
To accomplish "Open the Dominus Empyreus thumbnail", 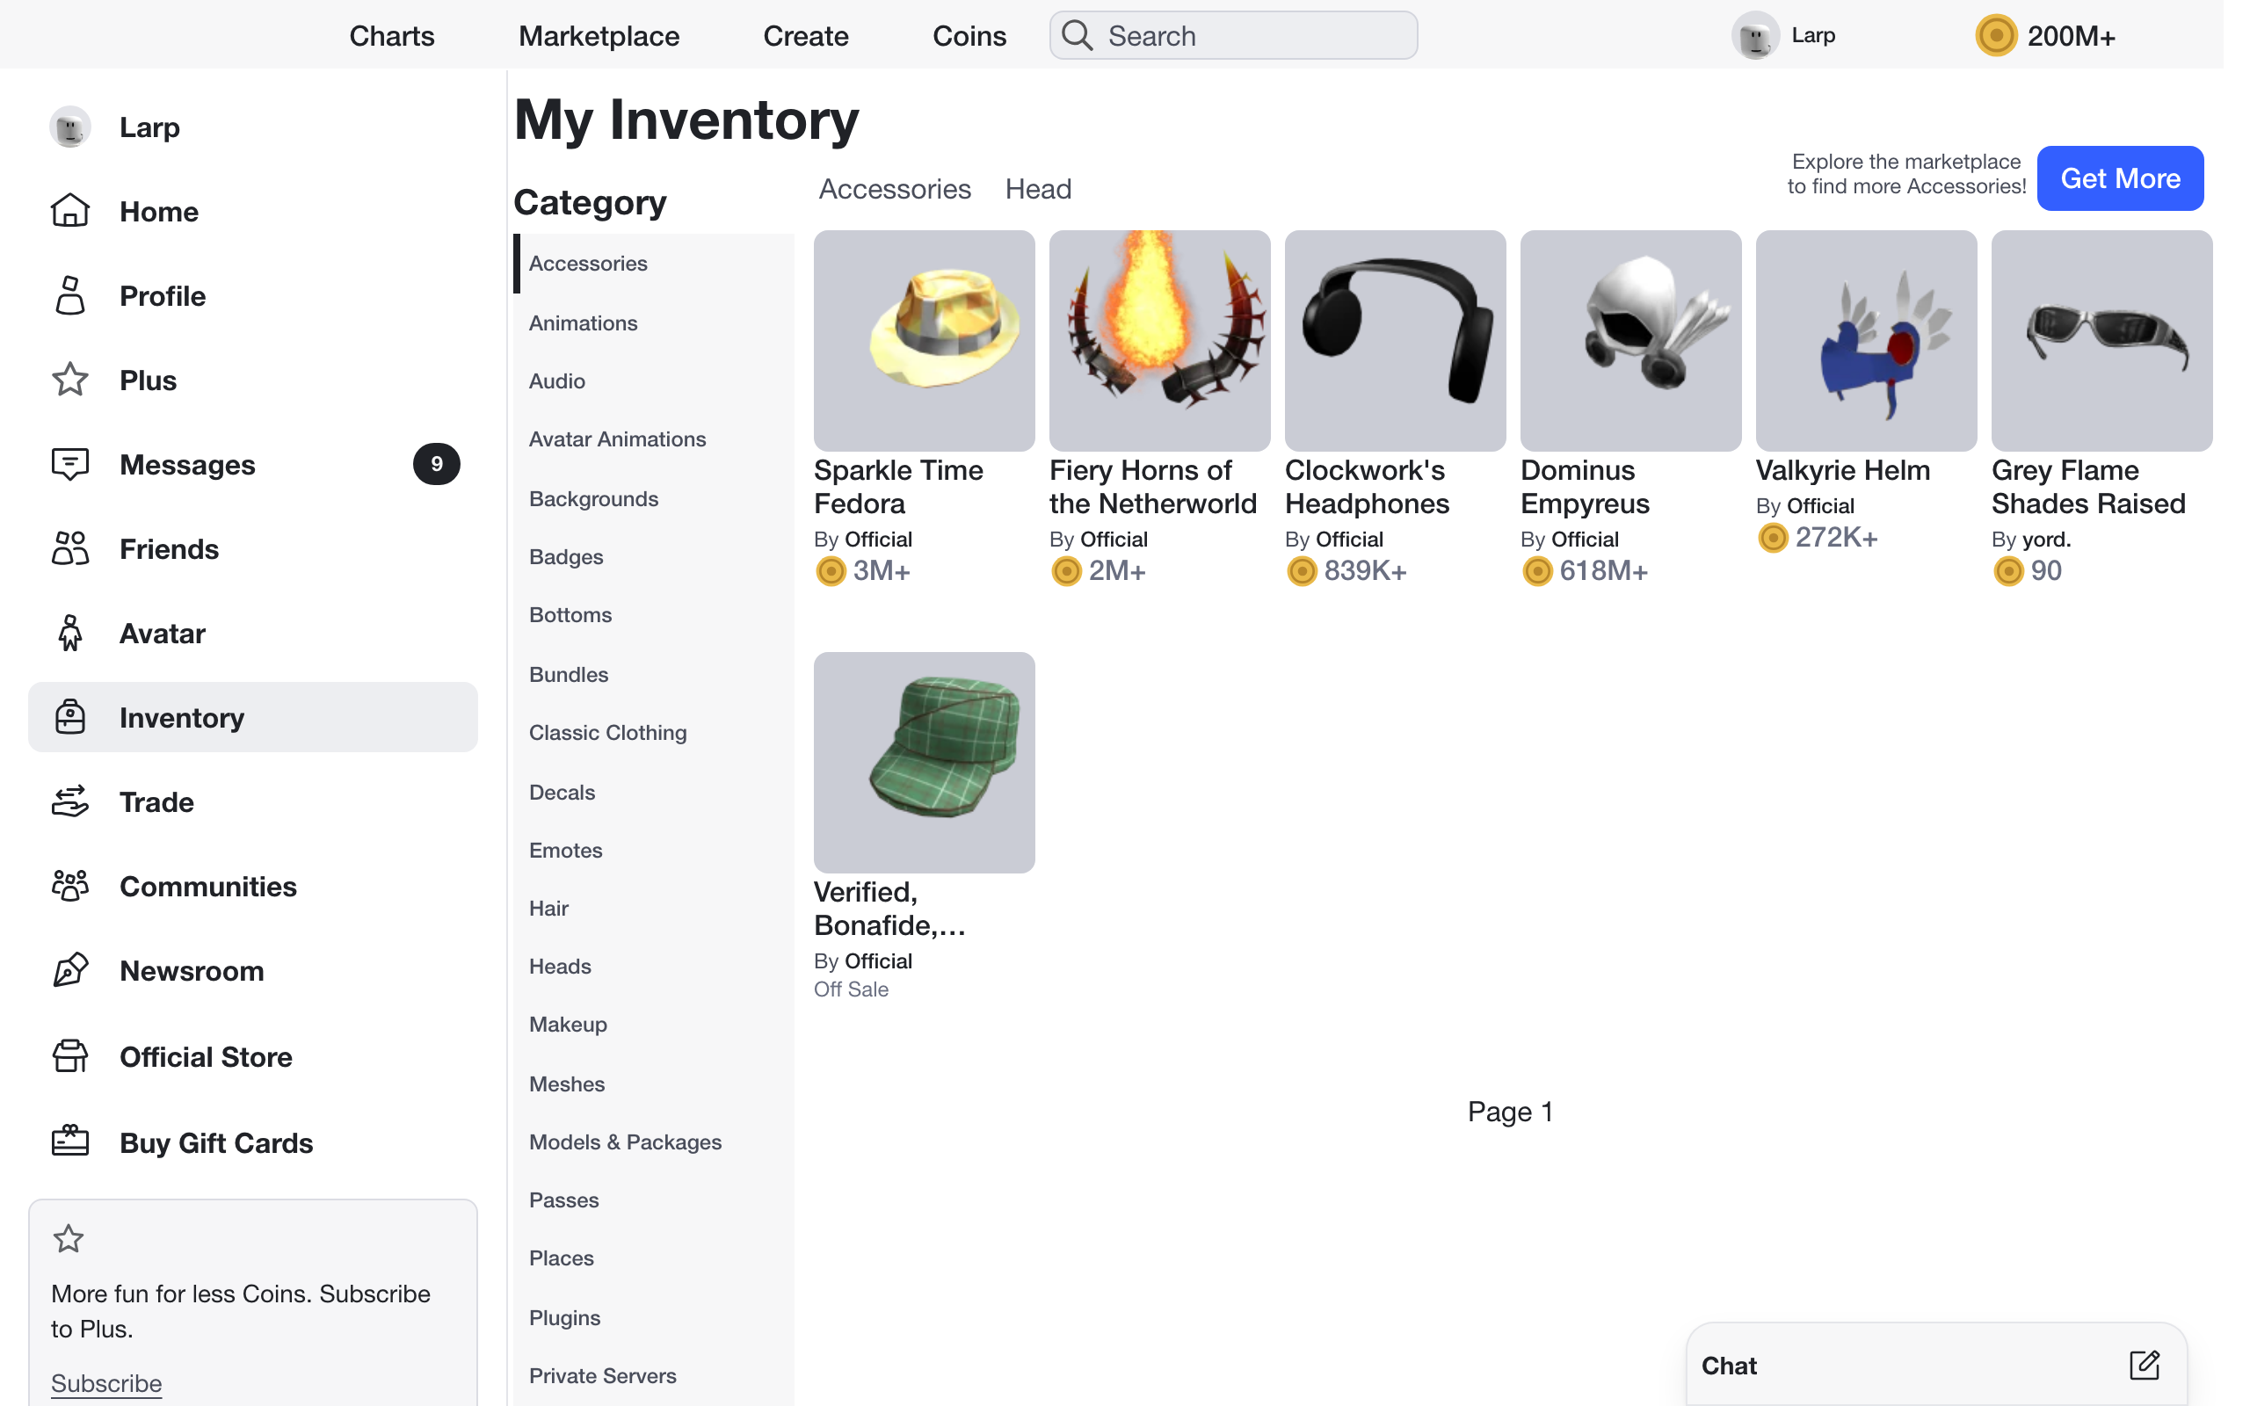I will click(x=1629, y=340).
